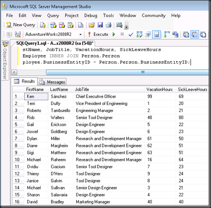
Task: Click the Change Connection icon
Action: [x=18, y=34]
